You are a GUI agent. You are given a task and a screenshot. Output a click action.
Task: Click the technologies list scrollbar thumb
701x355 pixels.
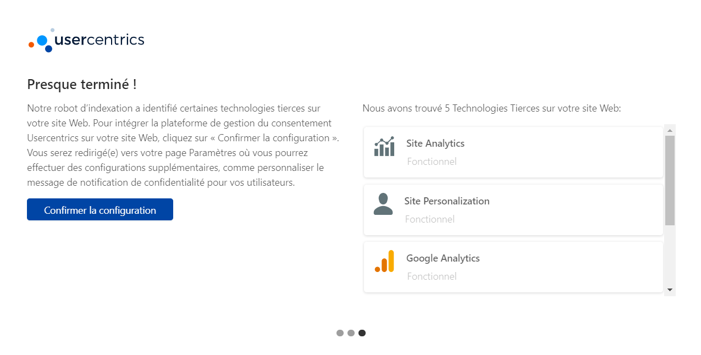(x=670, y=180)
